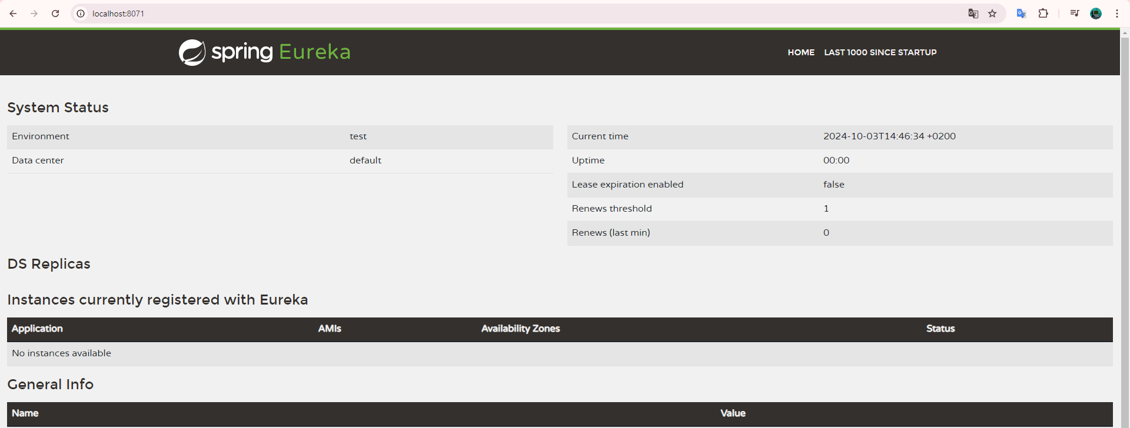Click the Spring Eureka logo
Image resolution: width=1130 pixels, height=428 pixels.
(264, 52)
